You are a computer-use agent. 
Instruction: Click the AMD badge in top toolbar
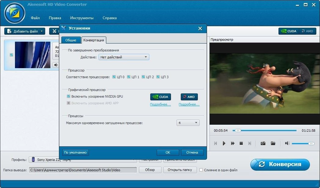(307, 31)
